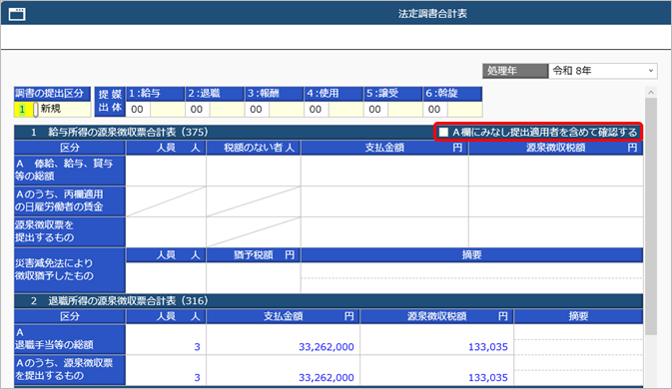Image resolution: width=672 pixels, height=389 pixels.
Task: Click the 1:給与 media code field 00
Action: point(137,109)
